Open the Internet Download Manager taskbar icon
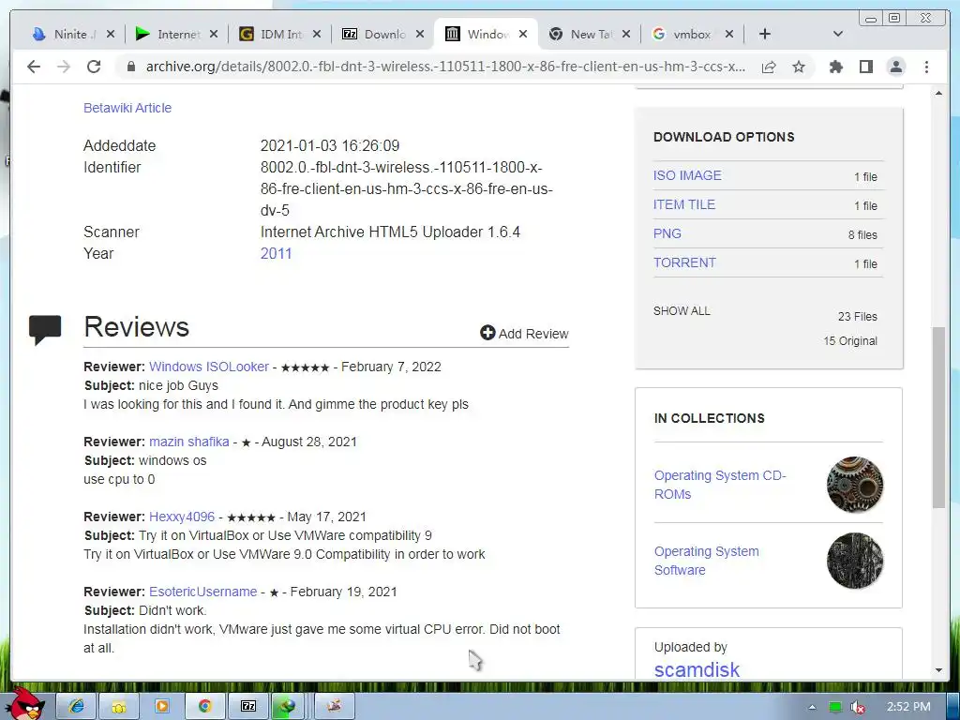 [x=287, y=706]
